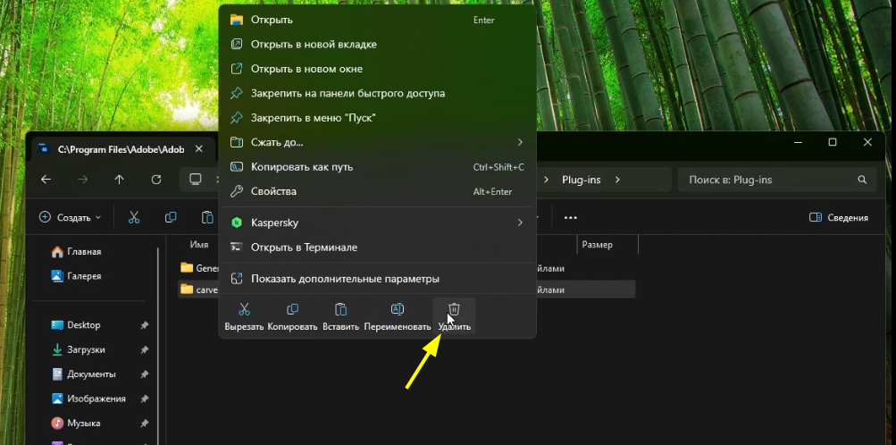Expand the Сжать до... submenu
Viewport: 896px width, 445px height.
coord(377,142)
